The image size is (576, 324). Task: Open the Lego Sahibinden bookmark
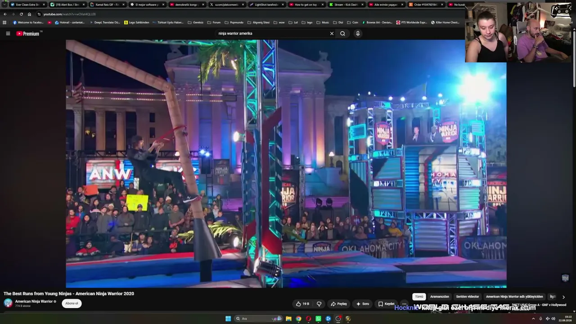click(x=136, y=22)
